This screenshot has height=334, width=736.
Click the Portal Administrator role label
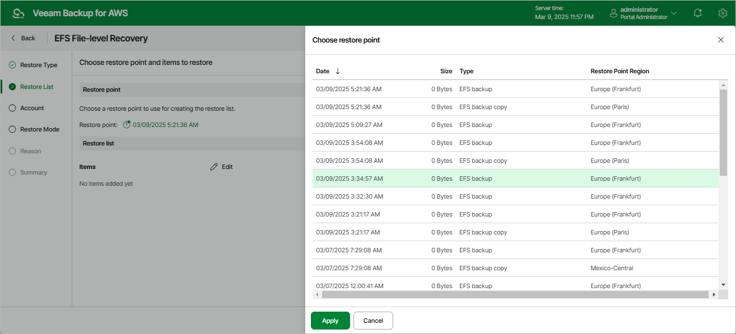[x=644, y=17]
